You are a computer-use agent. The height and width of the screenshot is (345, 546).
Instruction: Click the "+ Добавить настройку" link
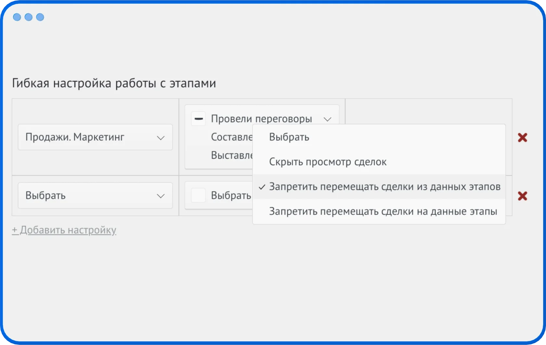coord(64,230)
